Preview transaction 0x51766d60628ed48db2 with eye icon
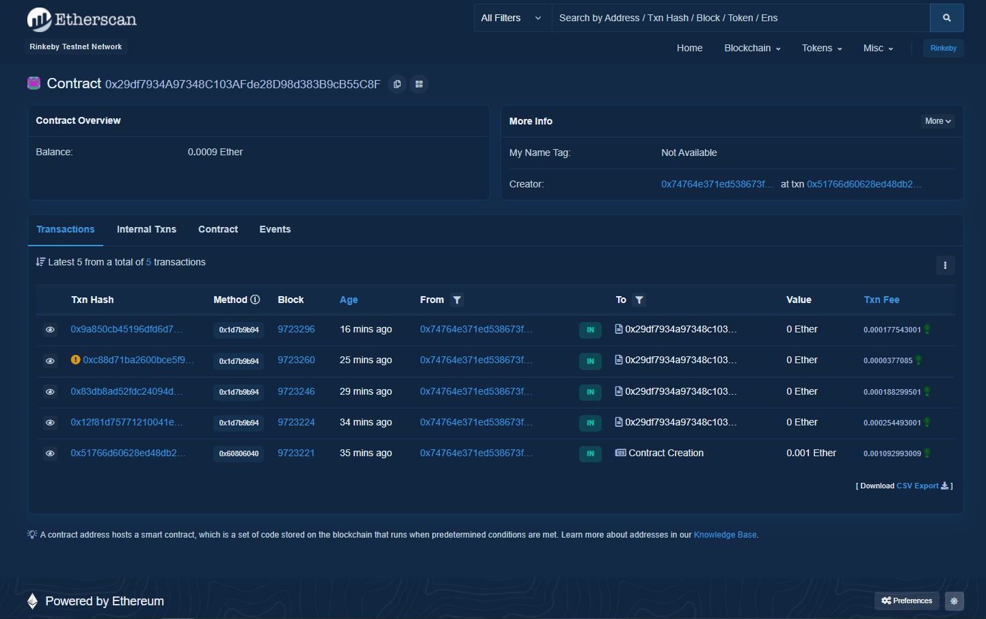Viewport: 986px width, 619px height. (x=50, y=453)
